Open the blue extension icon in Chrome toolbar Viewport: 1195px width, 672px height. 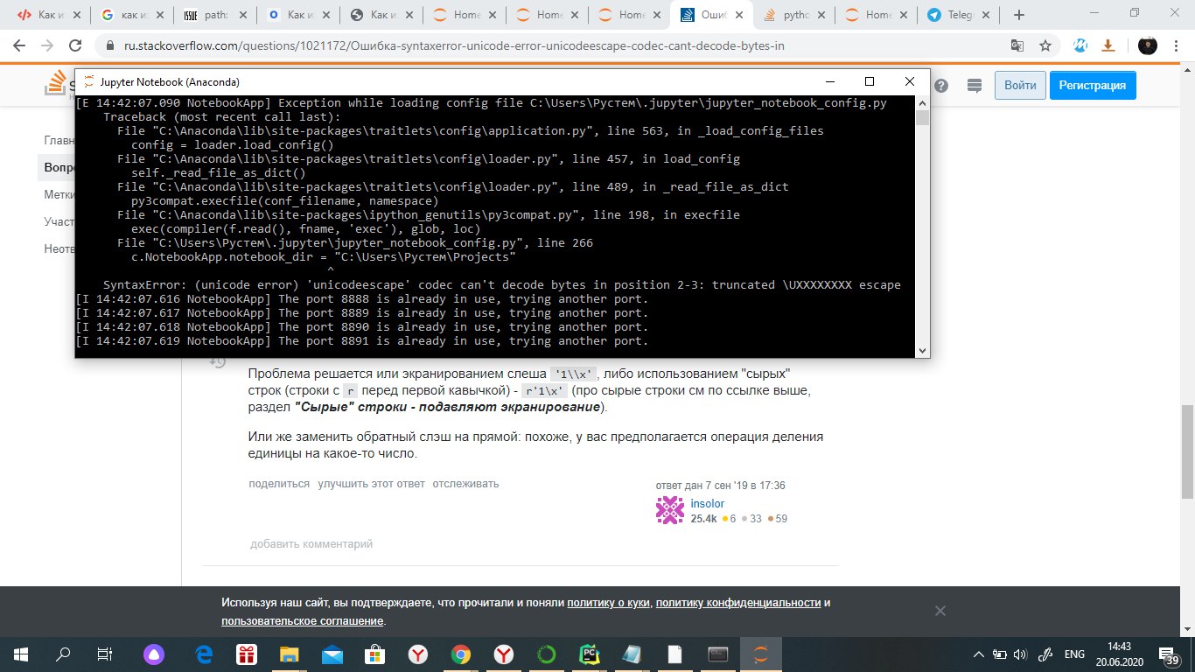(1080, 45)
